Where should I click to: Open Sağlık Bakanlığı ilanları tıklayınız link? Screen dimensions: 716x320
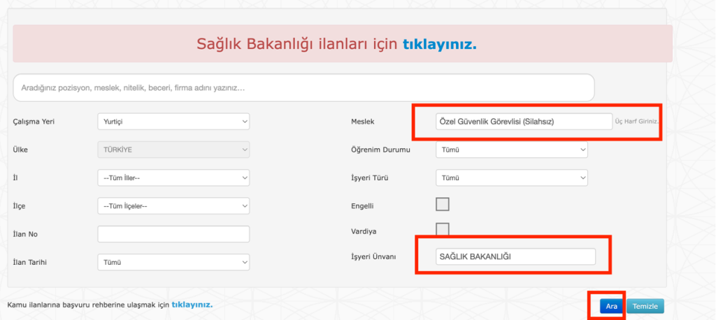click(439, 45)
